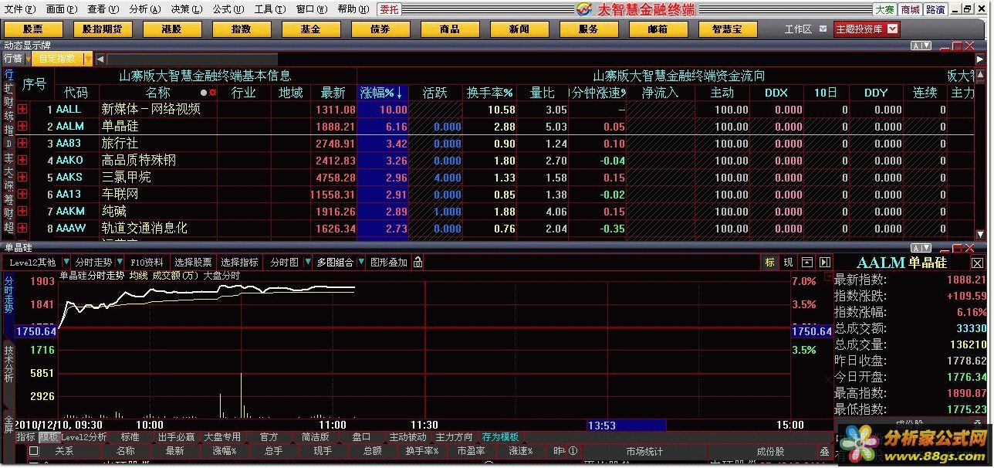Select the 主力方向 template tab

click(454, 437)
